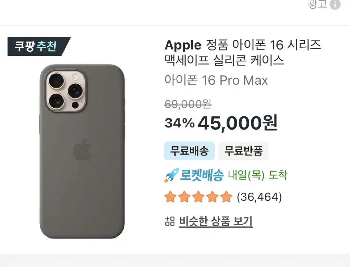
Task: Select the 아이폰 16 Pro Max option text
Action: [216, 80]
